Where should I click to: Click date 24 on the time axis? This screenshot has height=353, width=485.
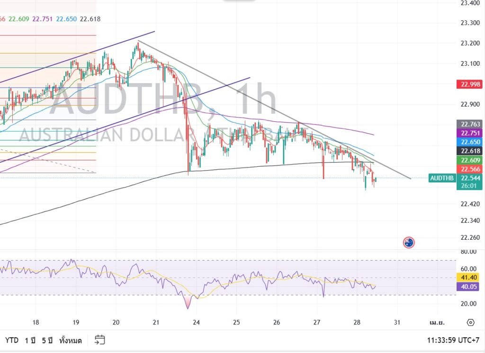(197, 322)
